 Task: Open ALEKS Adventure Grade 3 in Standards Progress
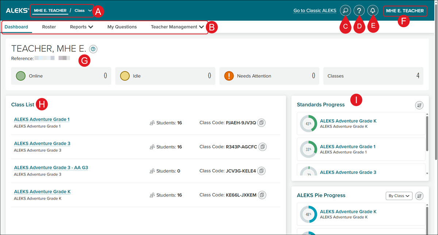click(348, 172)
